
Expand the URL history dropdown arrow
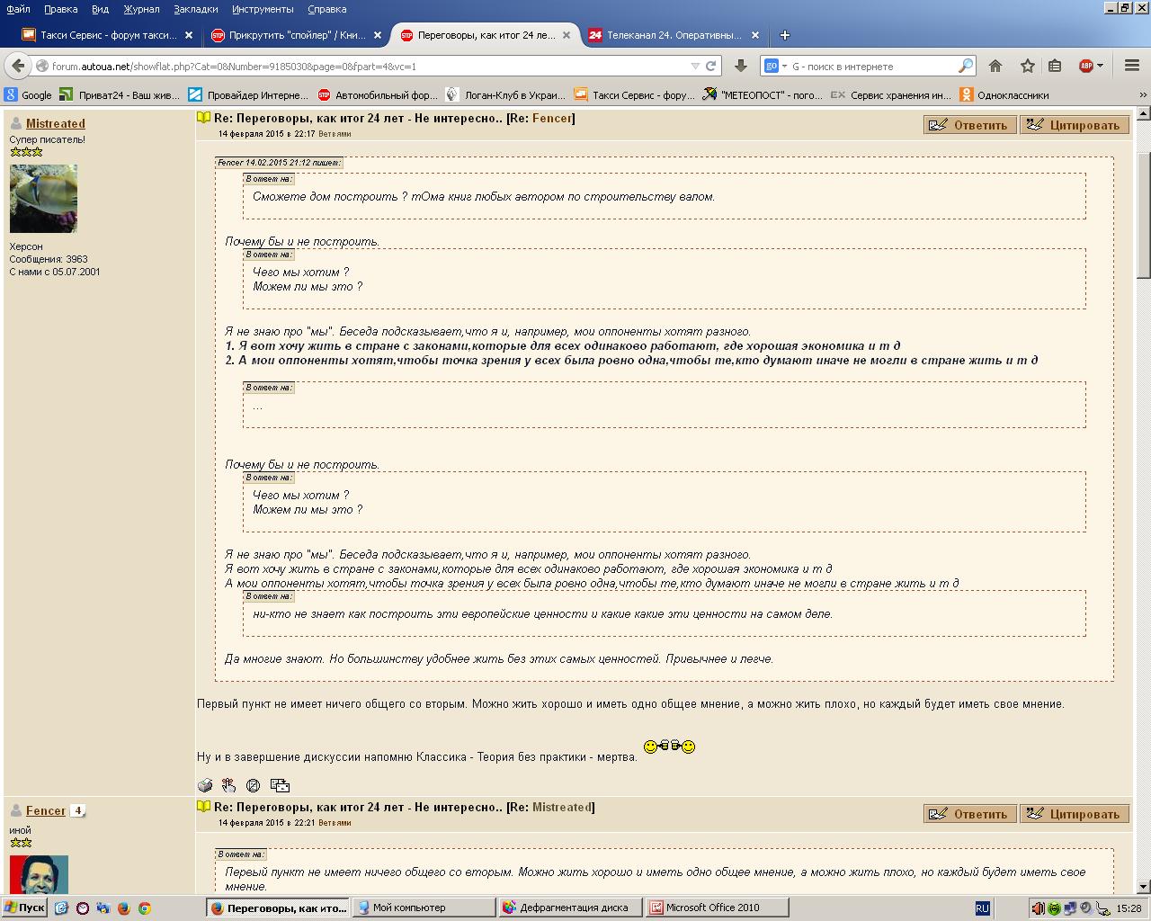pos(695,66)
